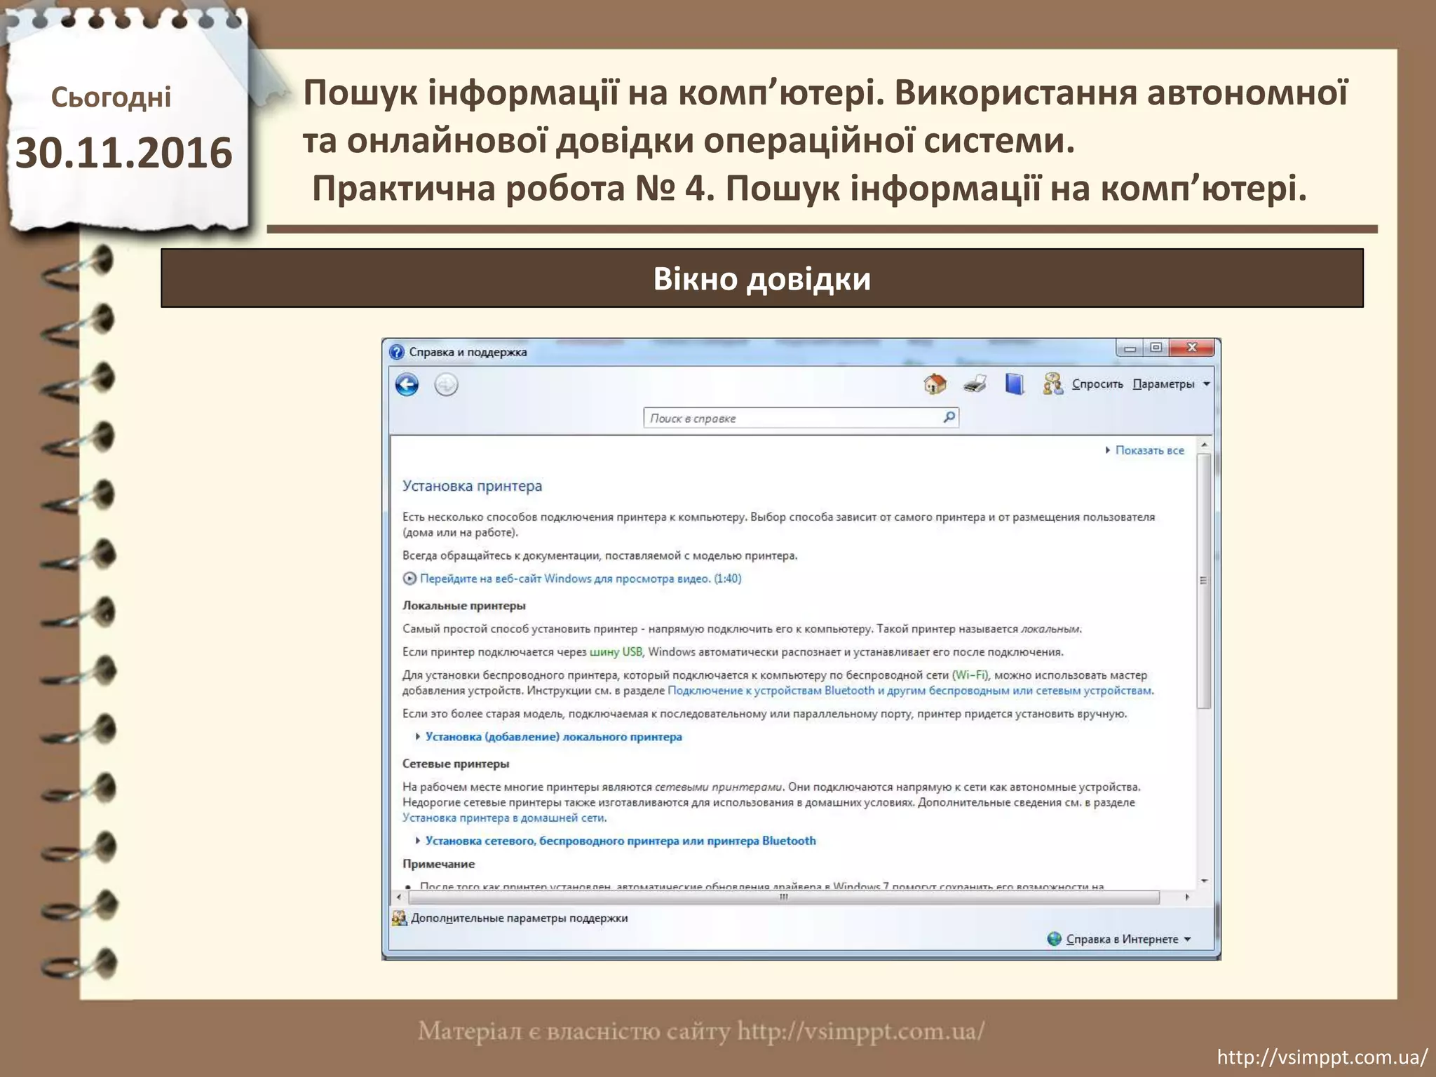Click the blue Back arrow button

(407, 385)
